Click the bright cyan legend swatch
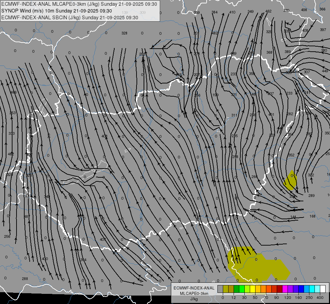 pyautogui.click(x=312, y=289)
